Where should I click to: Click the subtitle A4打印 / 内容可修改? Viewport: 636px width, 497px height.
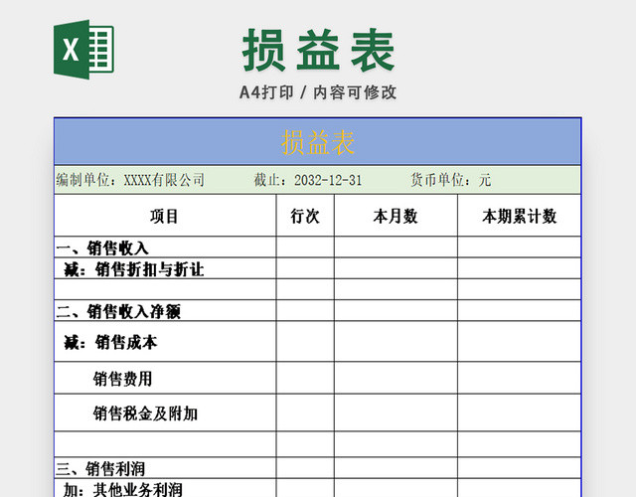[x=318, y=92]
